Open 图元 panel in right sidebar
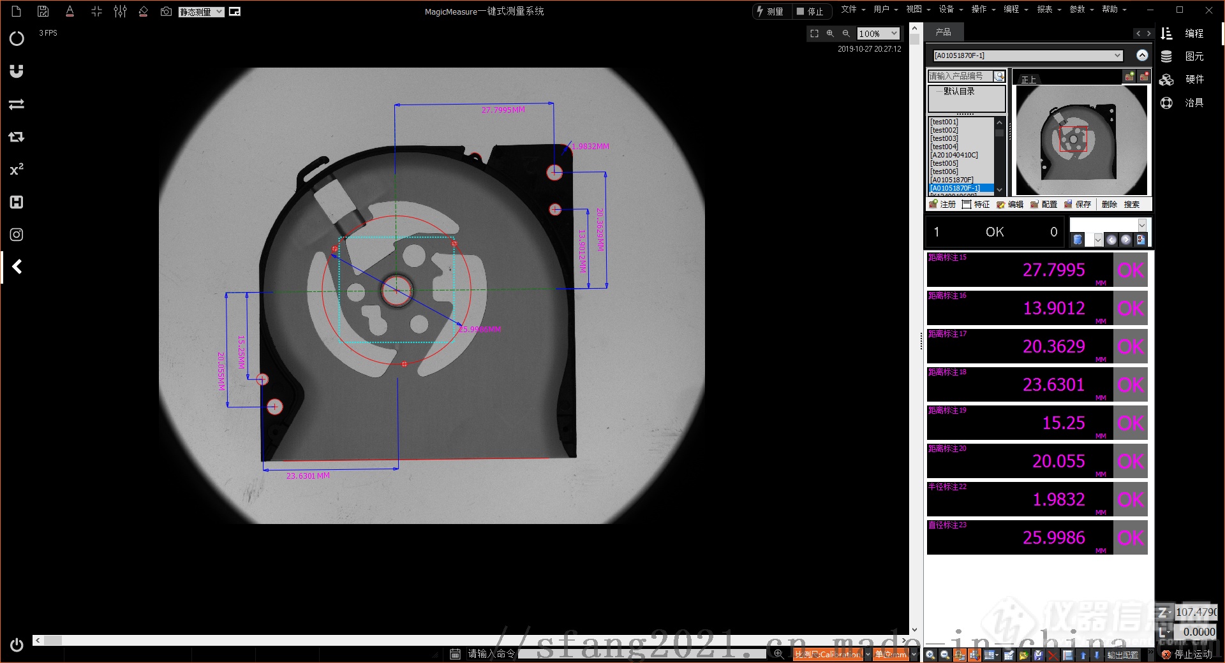Image resolution: width=1225 pixels, height=663 pixels. coord(1184,56)
